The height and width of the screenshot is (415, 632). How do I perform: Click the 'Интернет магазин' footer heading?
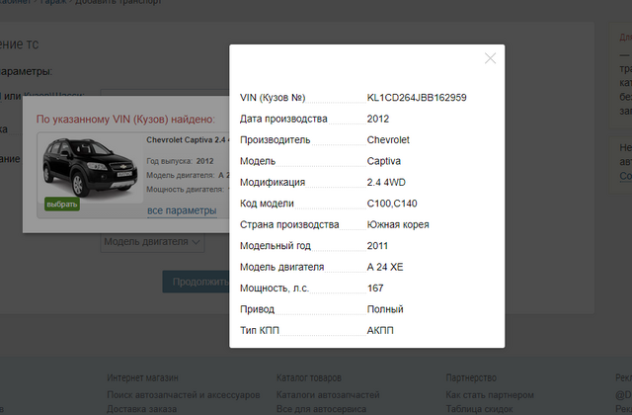click(142, 377)
